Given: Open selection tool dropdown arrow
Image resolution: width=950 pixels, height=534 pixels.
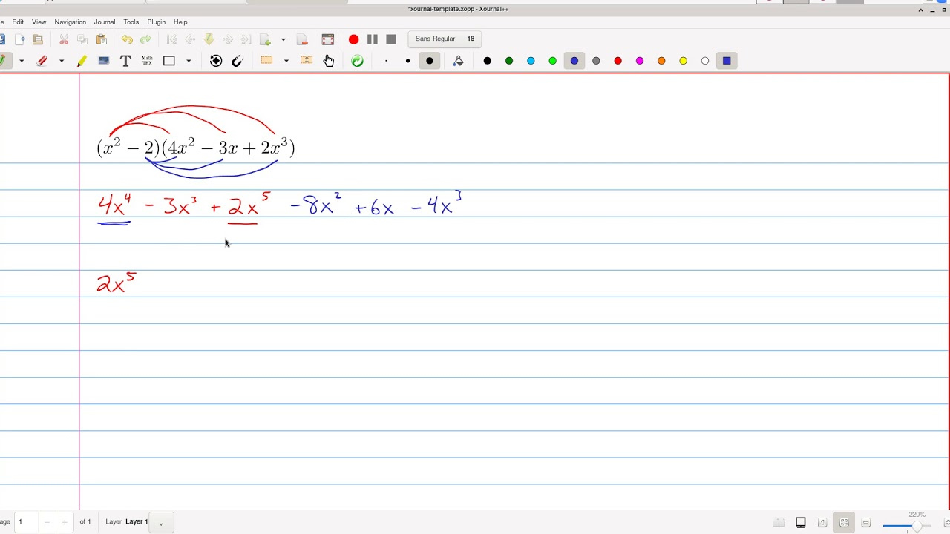Looking at the screenshot, I should 286,61.
